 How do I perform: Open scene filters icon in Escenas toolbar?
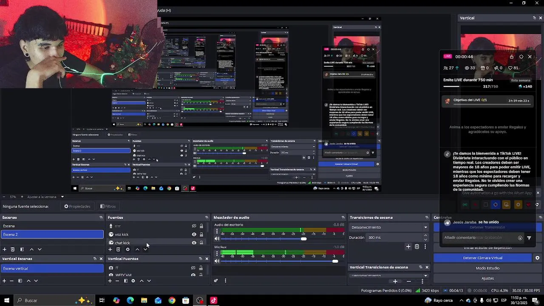tap(22, 249)
